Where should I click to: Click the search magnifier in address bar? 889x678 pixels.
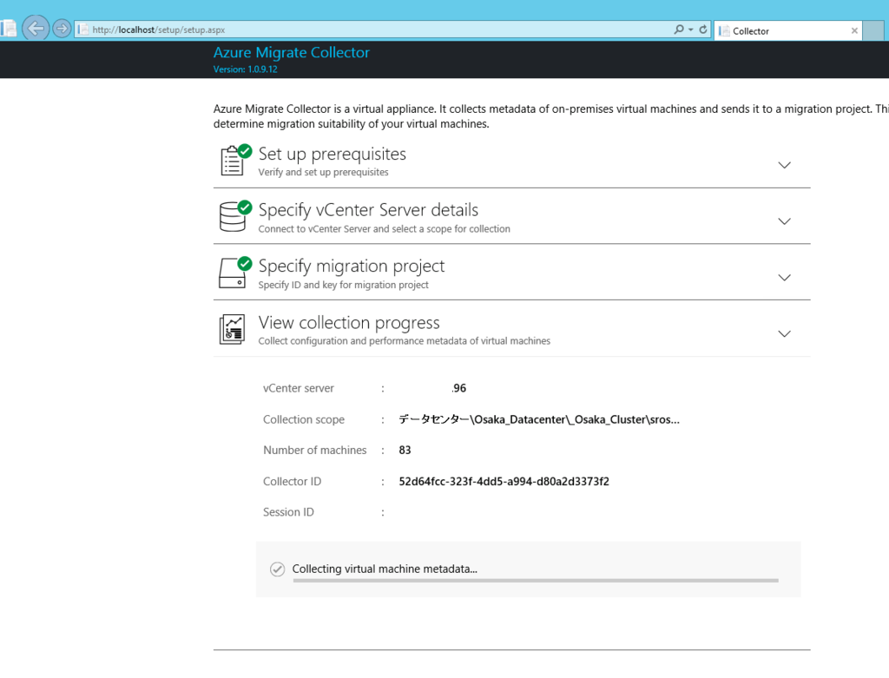click(678, 30)
